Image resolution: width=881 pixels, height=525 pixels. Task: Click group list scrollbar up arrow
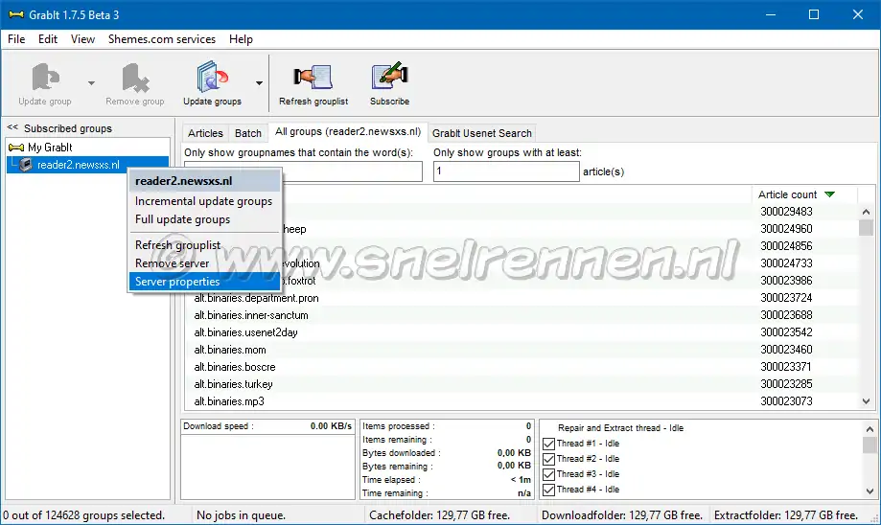[x=866, y=212]
